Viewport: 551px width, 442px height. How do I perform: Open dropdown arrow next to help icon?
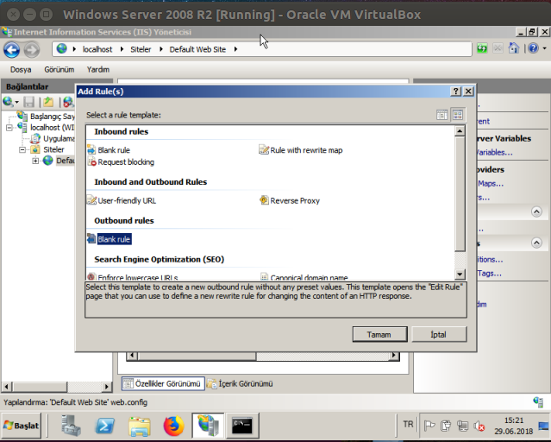click(545, 48)
